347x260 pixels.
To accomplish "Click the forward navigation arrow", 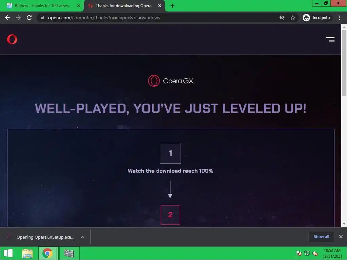I will click(x=18, y=18).
